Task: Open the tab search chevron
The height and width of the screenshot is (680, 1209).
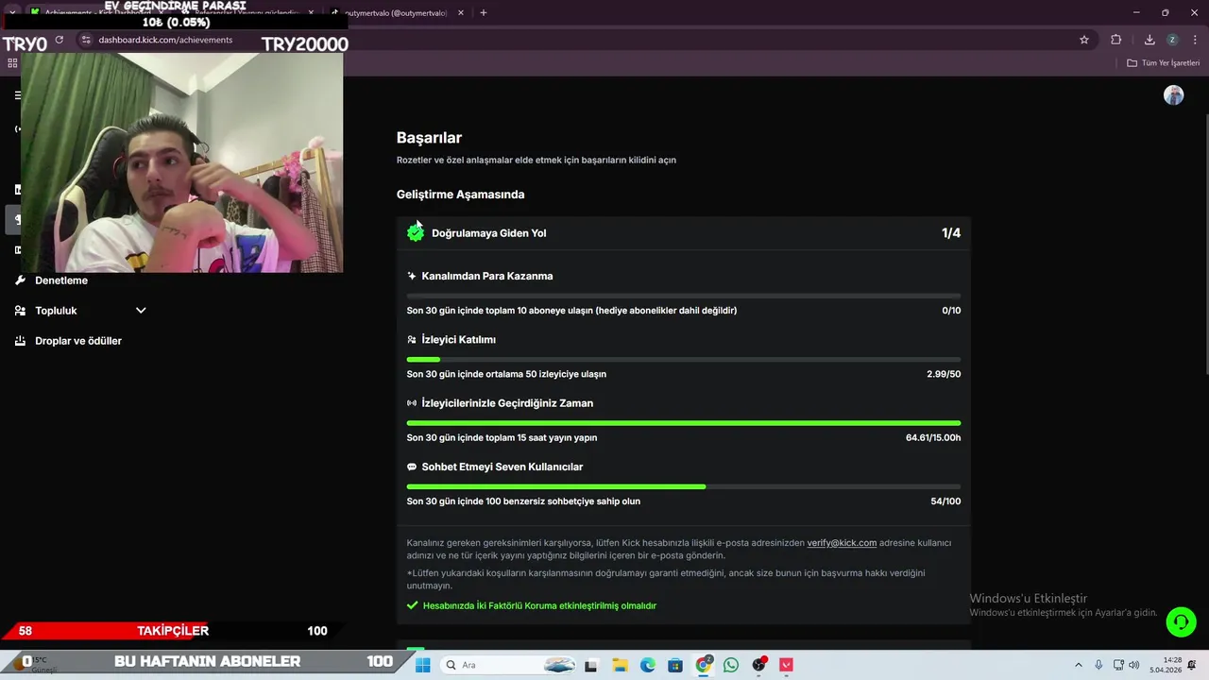Action: [12, 13]
